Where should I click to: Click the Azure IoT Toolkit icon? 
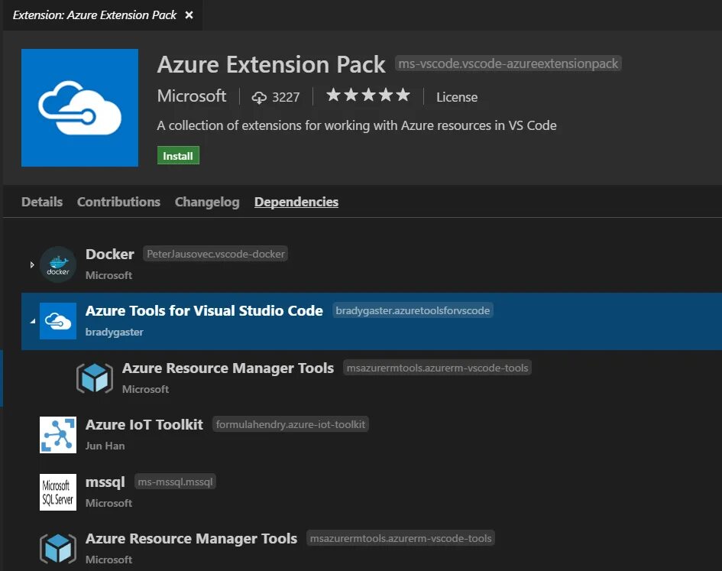58,435
